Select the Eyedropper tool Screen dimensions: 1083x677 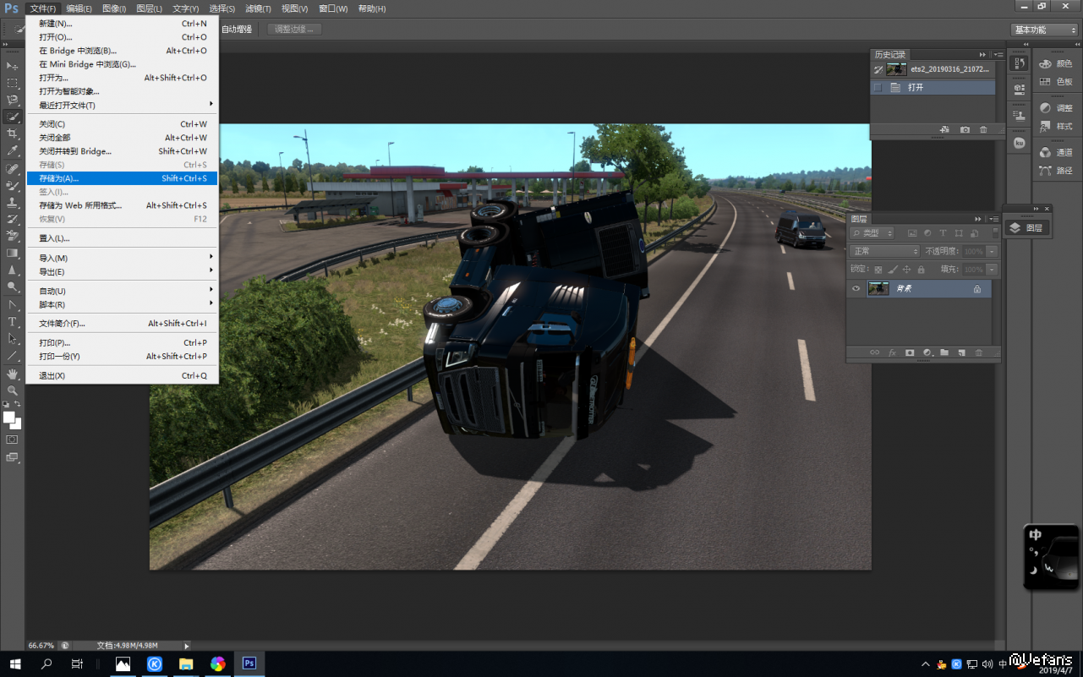12,150
